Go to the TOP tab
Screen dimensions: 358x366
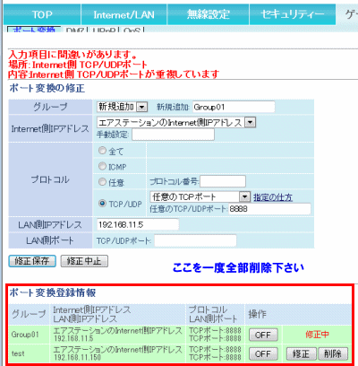42,14
